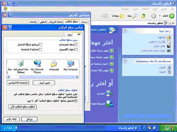The width and height of the screenshot is (177, 132).
Task: Click the icon list horizontal scrollbar right arrow
Action: [77, 77]
